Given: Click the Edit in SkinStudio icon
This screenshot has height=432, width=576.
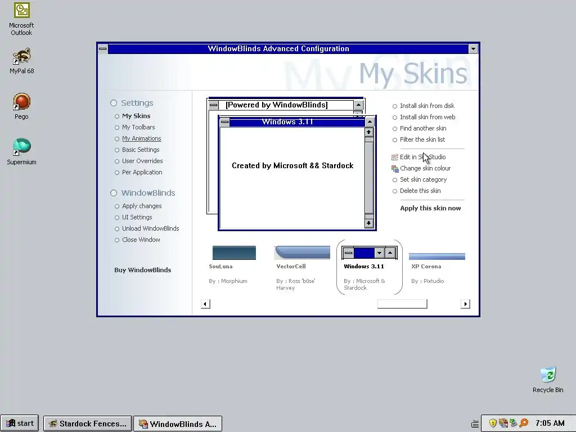Looking at the screenshot, I should 395,157.
